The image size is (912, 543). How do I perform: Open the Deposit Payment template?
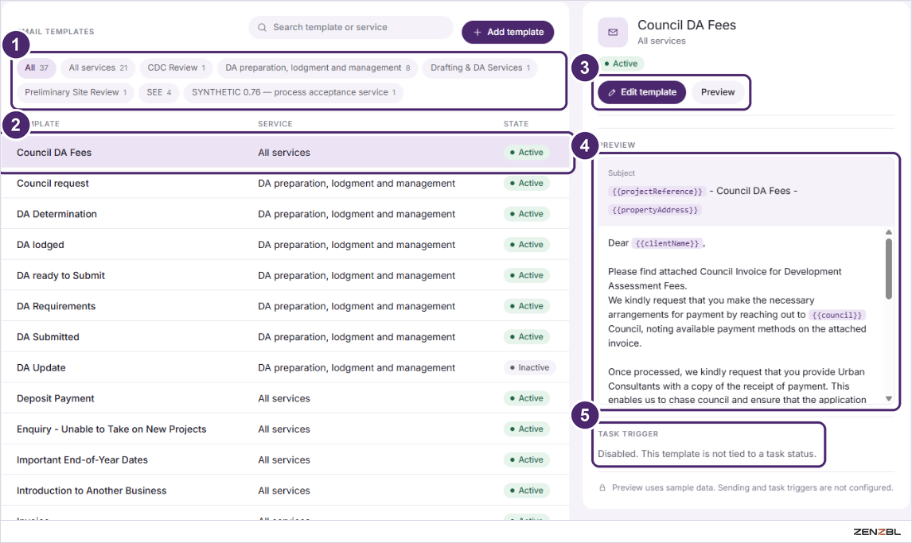tap(285, 399)
